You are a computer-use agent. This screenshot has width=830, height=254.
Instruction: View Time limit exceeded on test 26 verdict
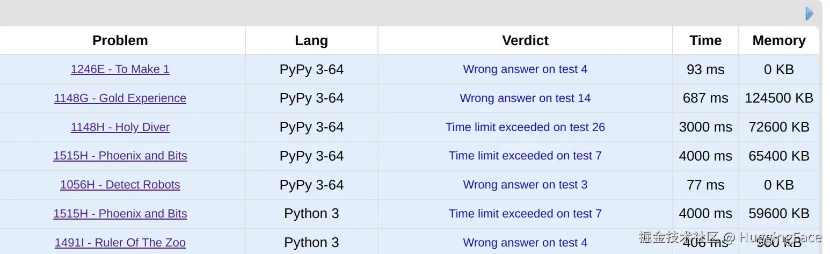tap(525, 127)
